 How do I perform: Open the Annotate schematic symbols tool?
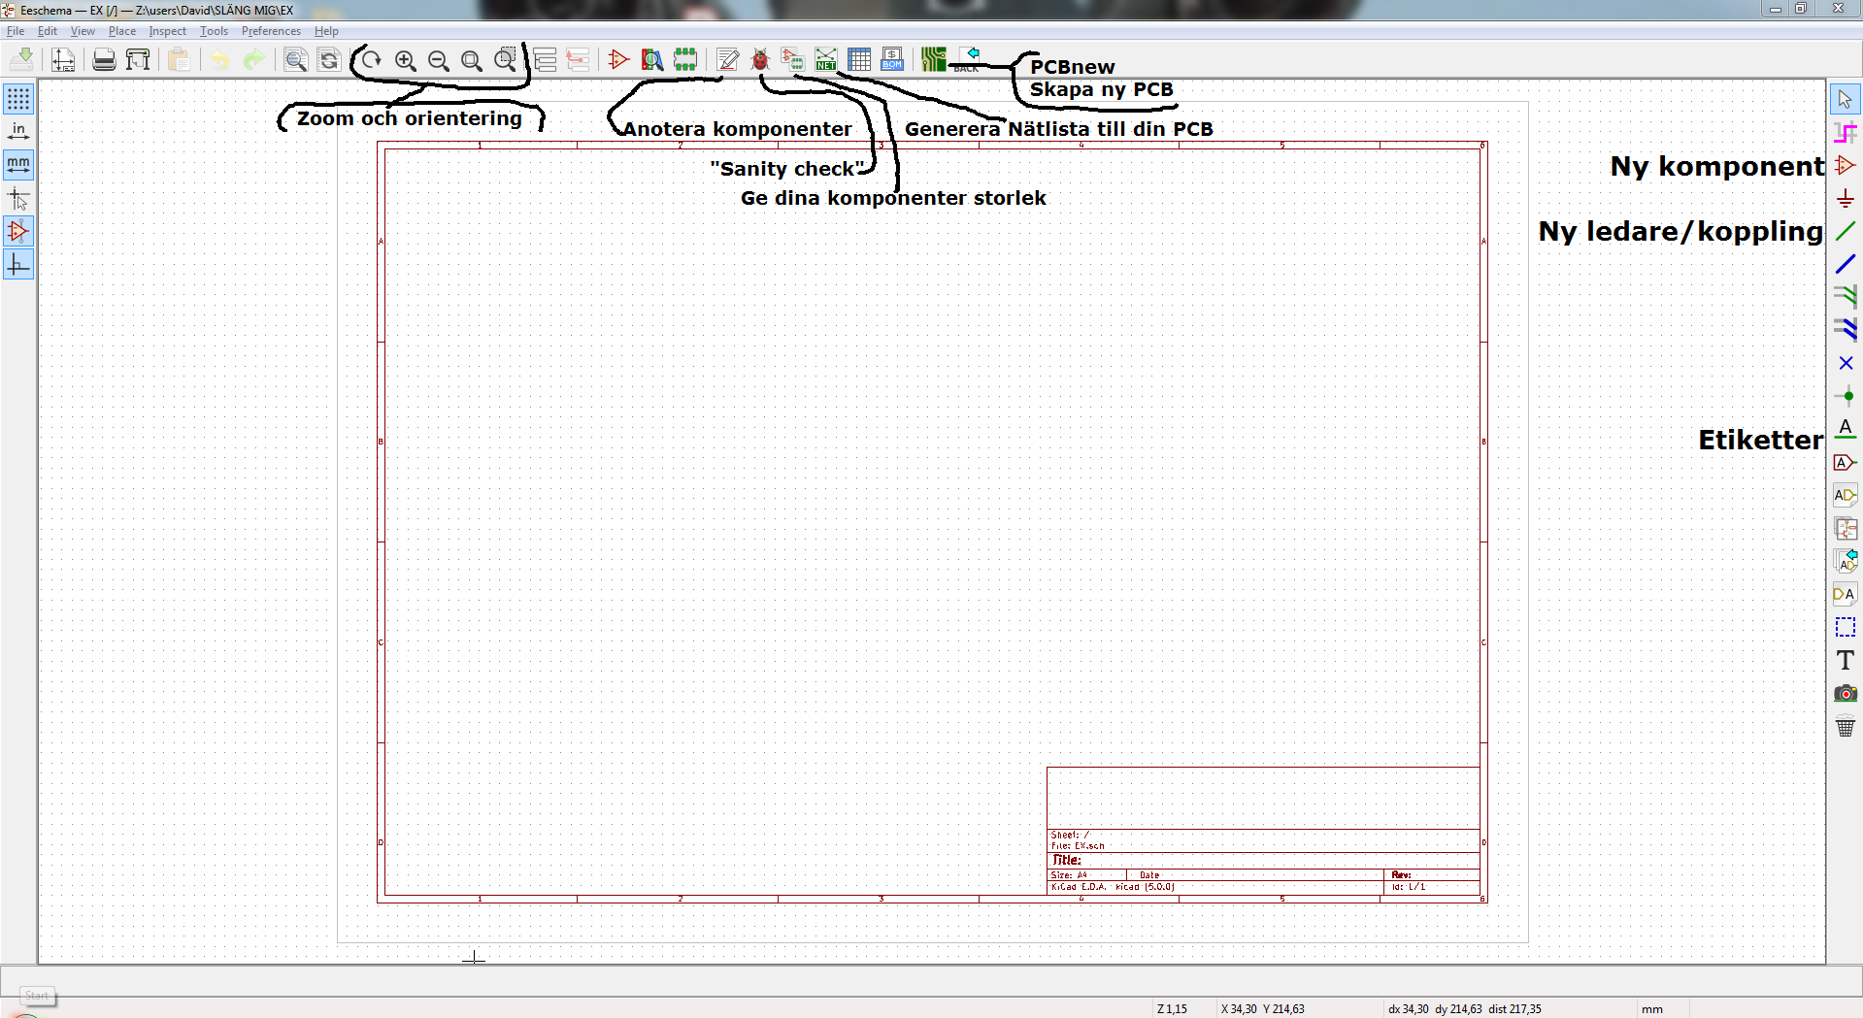click(727, 60)
